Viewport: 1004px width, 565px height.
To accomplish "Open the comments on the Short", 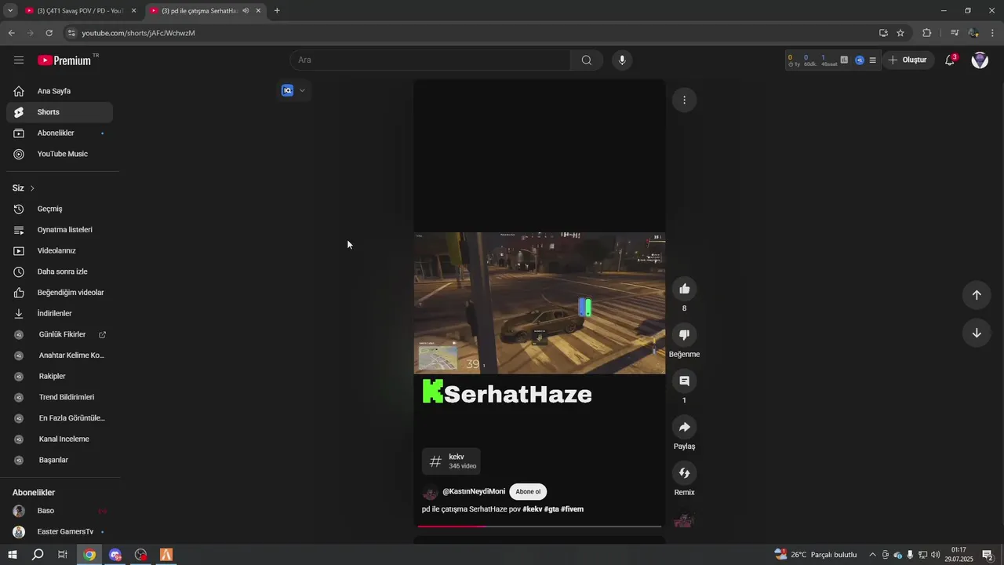I will pyautogui.click(x=684, y=381).
